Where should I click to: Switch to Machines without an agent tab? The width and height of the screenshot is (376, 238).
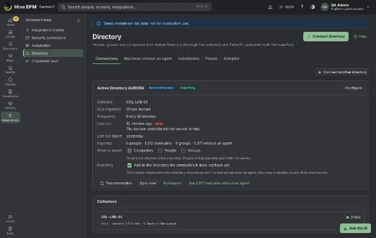click(x=148, y=59)
